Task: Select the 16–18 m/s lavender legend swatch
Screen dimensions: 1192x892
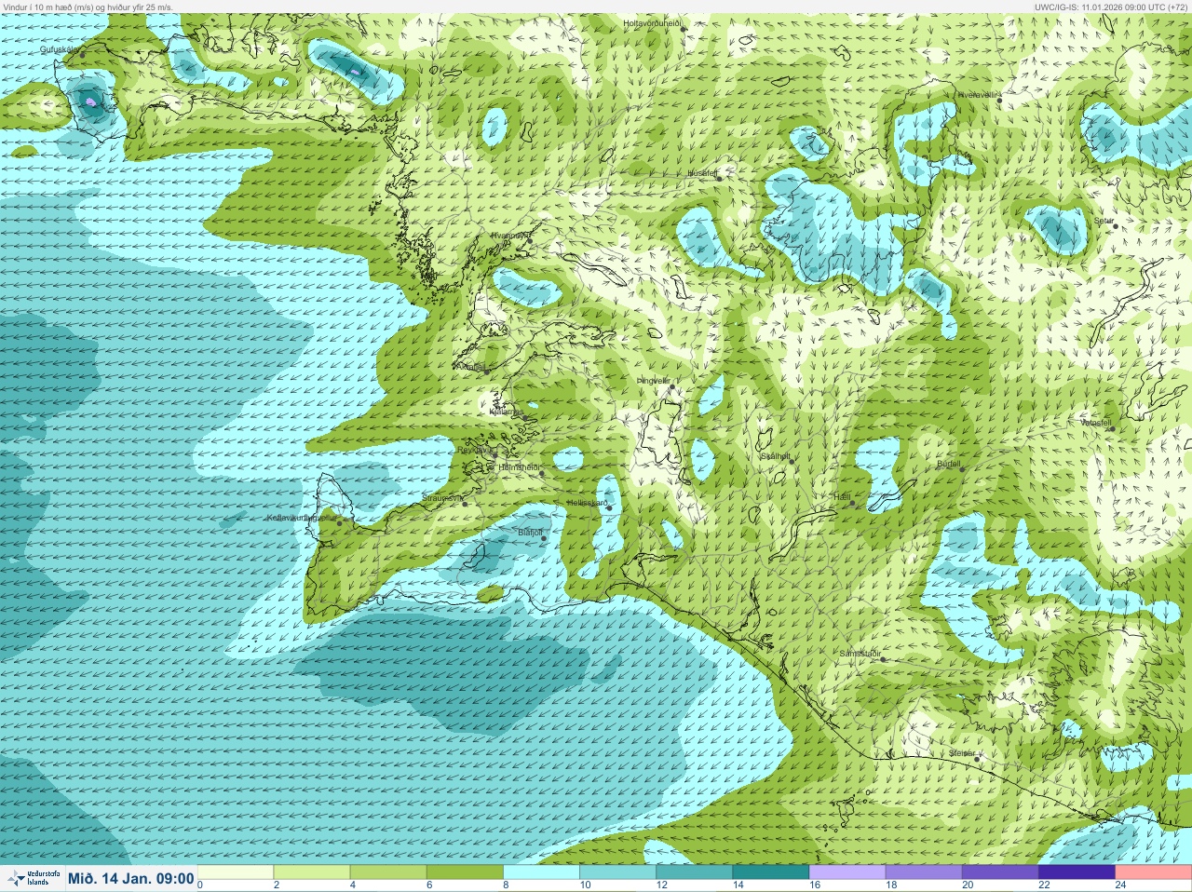Action: tap(847, 872)
